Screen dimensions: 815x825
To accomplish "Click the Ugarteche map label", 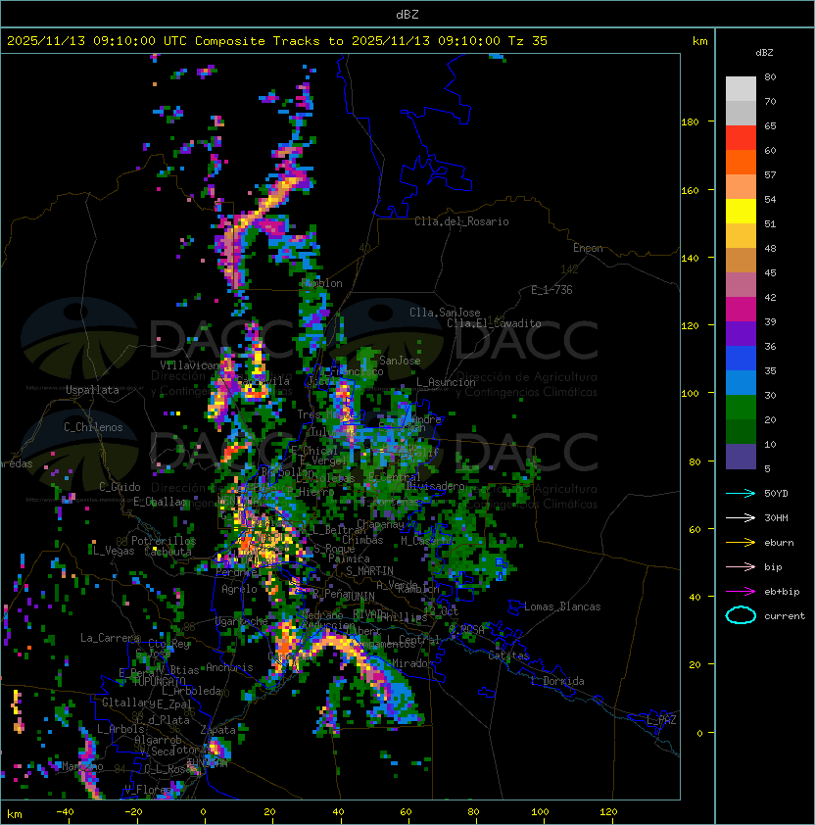I will pos(241,621).
